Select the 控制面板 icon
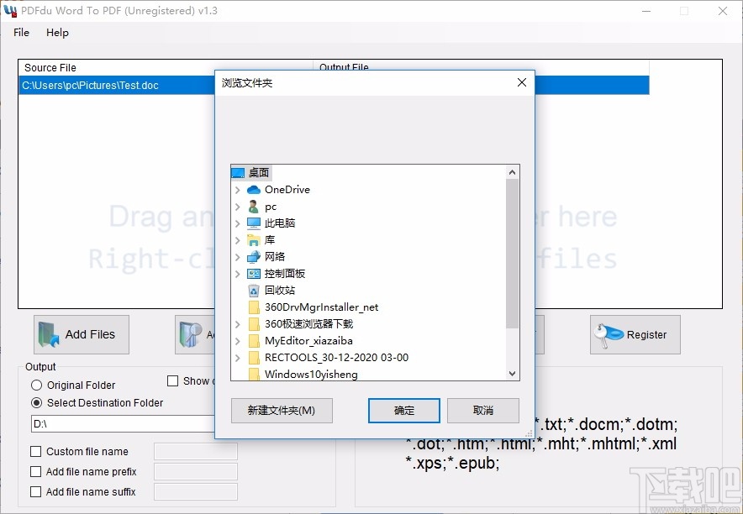Image resolution: width=743 pixels, height=514 pixels. click(x=254, y=273)
